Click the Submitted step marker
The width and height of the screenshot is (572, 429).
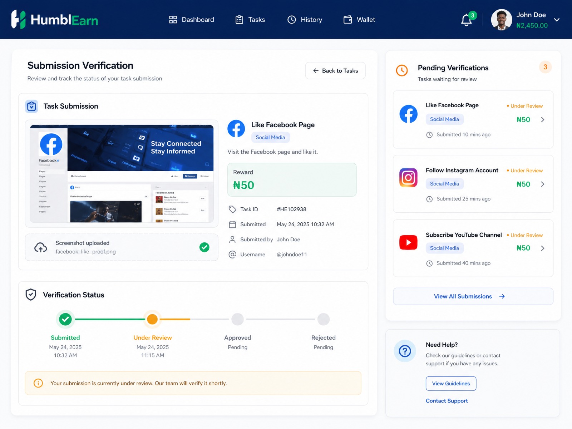pyautogui.click(x=65, y=319)
